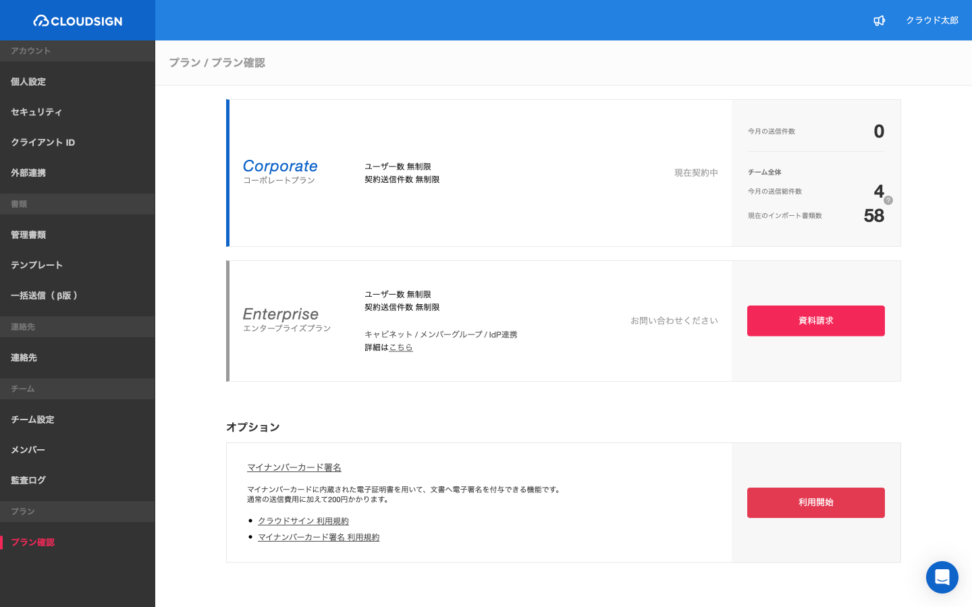Open 管理書類 documents

78,235
